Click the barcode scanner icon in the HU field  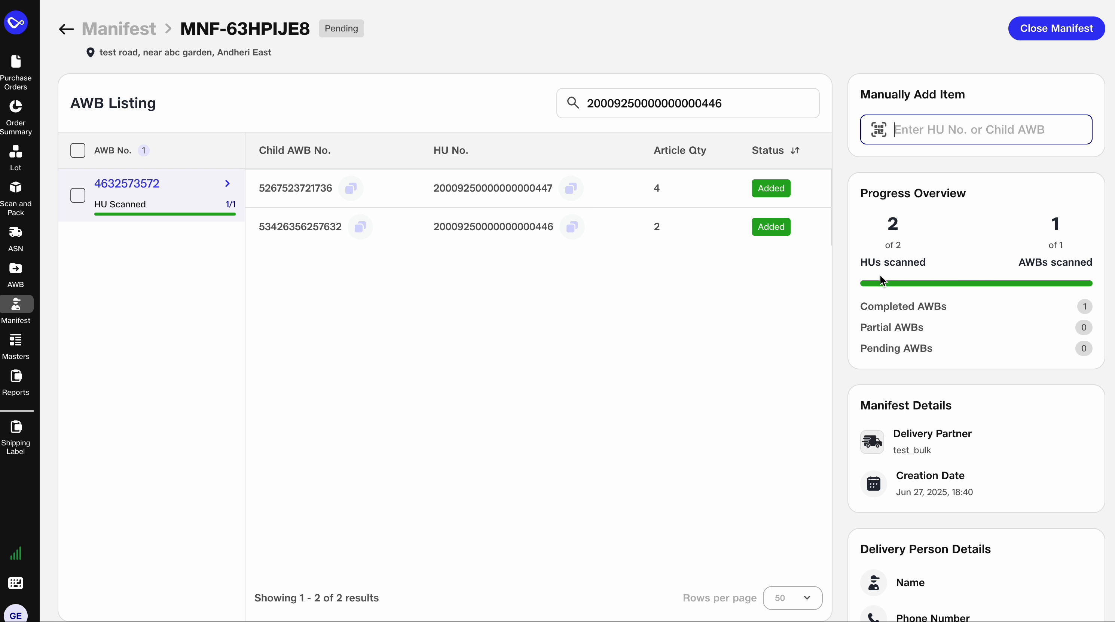(878, 129)
